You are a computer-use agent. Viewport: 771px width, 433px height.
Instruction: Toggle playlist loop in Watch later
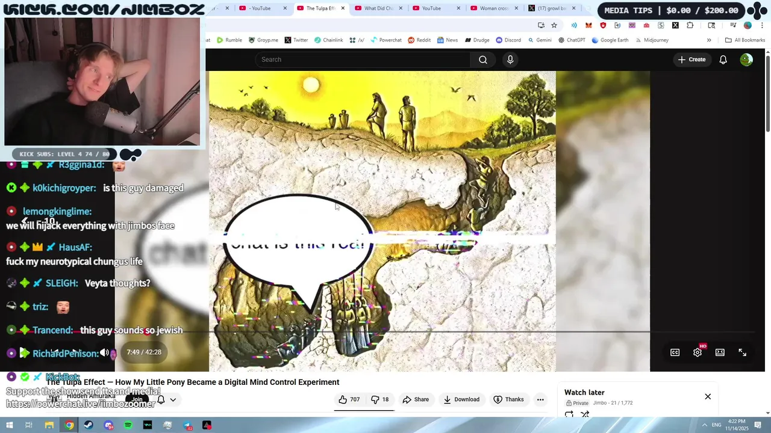pos(569,414)
